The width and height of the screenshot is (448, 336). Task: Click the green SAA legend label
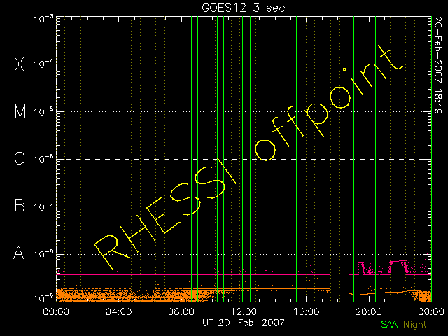pyautogui.click(x=389, y=324)
